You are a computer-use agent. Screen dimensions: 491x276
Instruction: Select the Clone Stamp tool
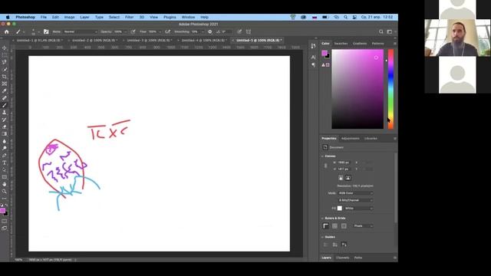5,113
